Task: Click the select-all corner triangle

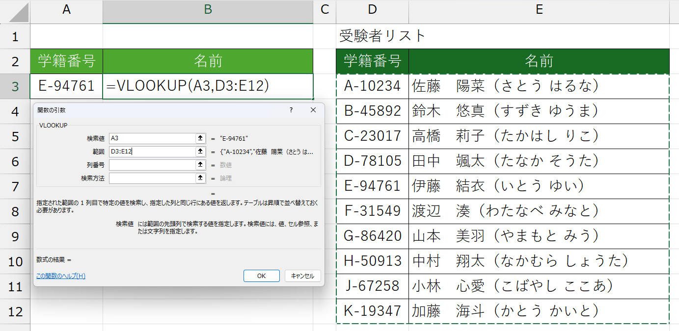Action: 15,12
